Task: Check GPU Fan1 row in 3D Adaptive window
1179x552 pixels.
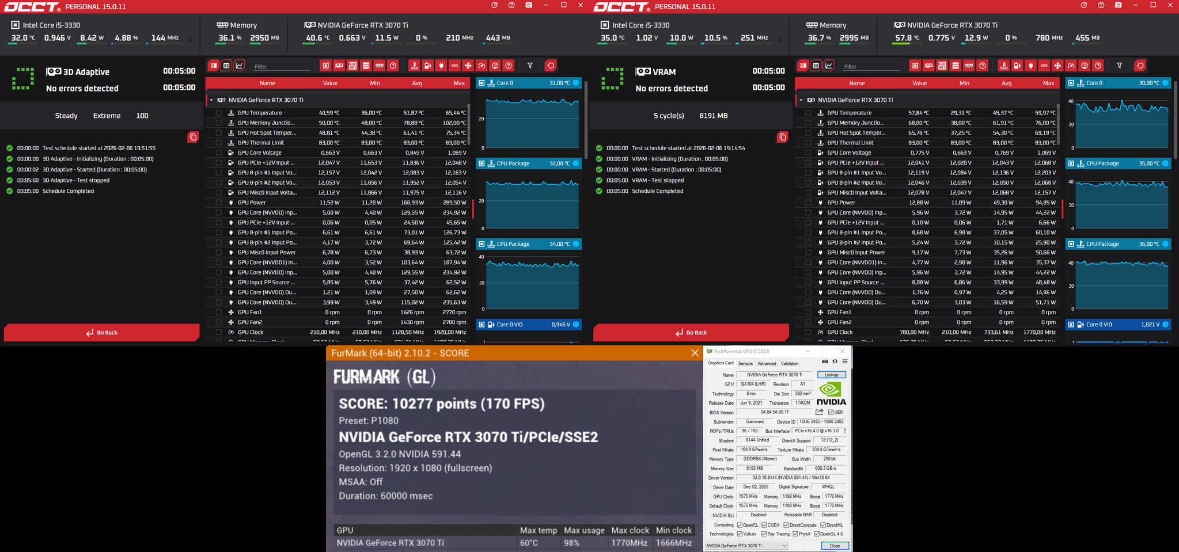Action: pyautogui.click(x=219, y=313)
